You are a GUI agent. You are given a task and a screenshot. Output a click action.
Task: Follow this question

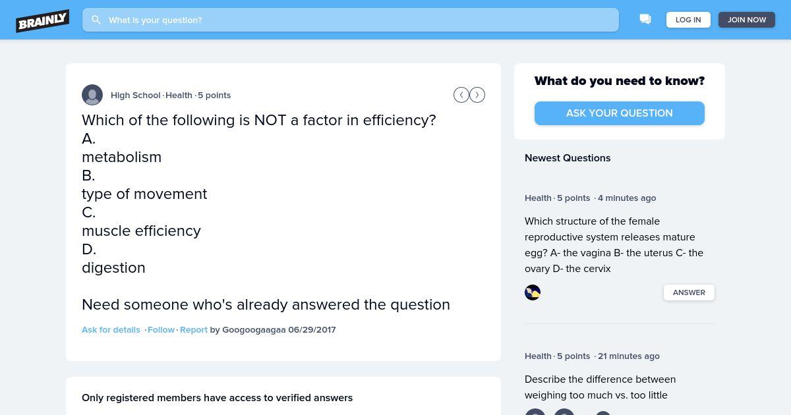coord(161,329)
